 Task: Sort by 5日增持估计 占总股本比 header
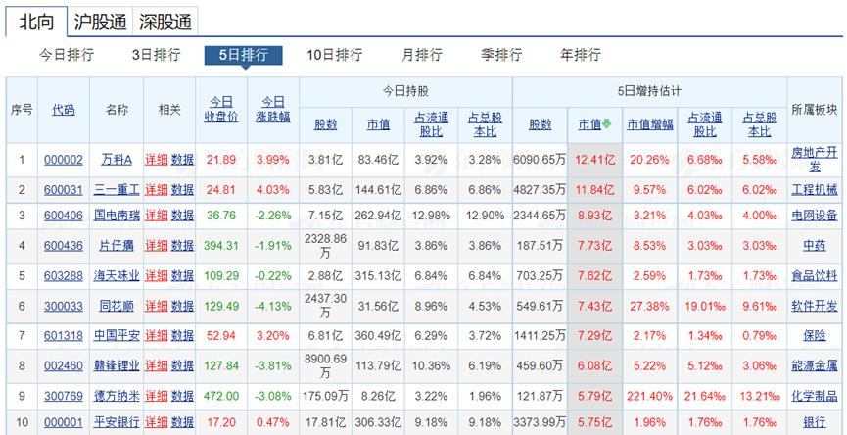[760, 124]
